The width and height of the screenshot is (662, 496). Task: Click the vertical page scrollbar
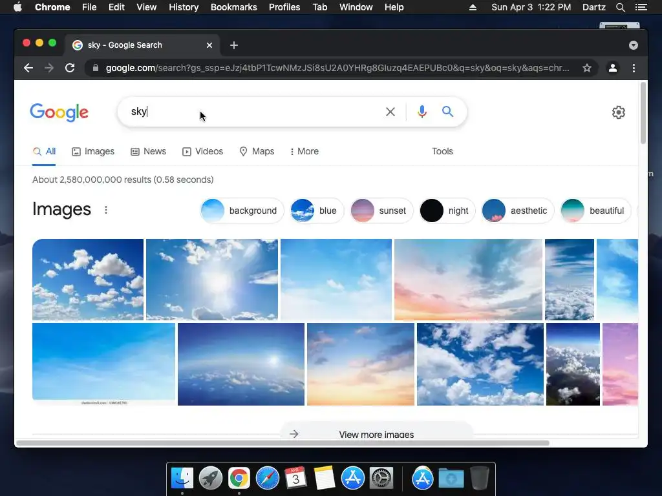pos(643,113)
